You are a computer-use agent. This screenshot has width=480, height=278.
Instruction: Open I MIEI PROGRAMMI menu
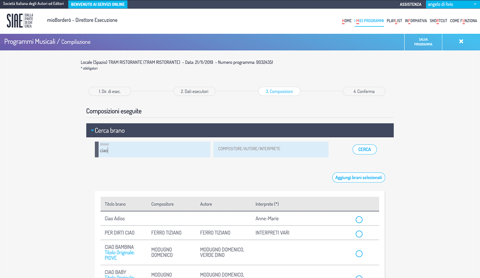tap(369, 21)
